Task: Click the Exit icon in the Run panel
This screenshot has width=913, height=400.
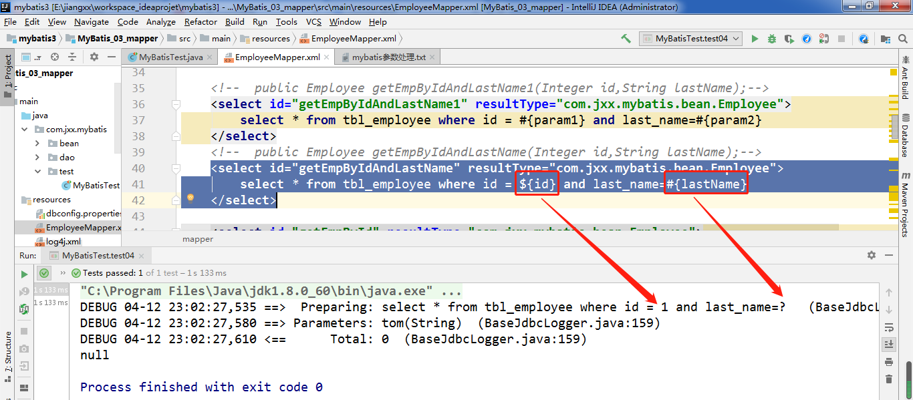Action: pos(24,366)
